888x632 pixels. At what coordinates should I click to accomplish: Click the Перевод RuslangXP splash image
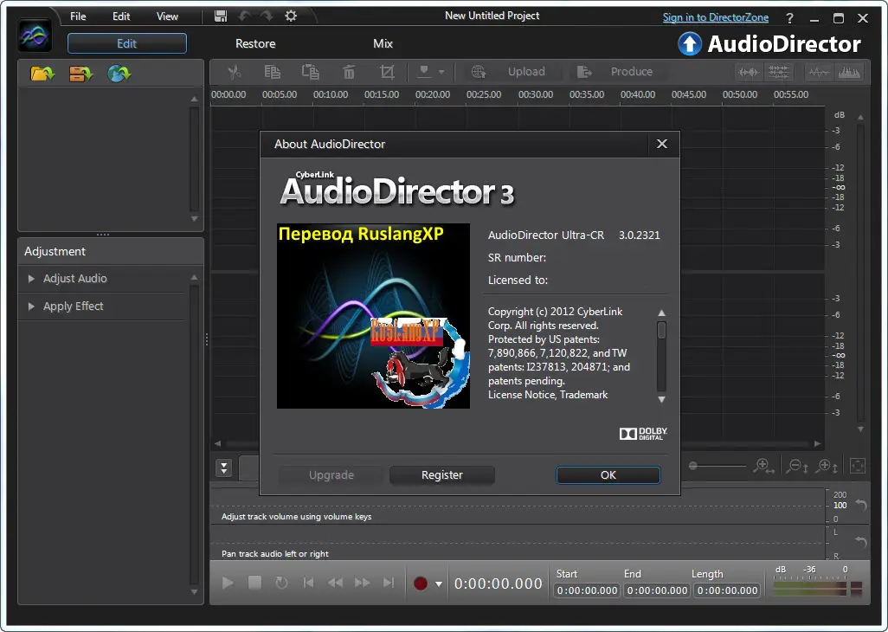373,315
